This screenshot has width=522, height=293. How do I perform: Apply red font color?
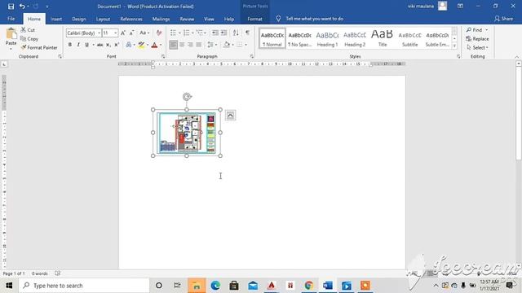(x=154, y=45)
